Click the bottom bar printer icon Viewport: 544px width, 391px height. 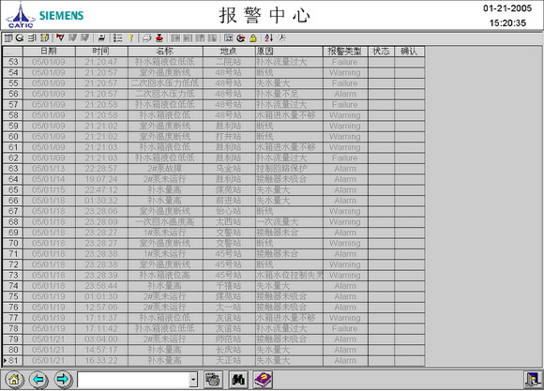[x=213, y=380]
